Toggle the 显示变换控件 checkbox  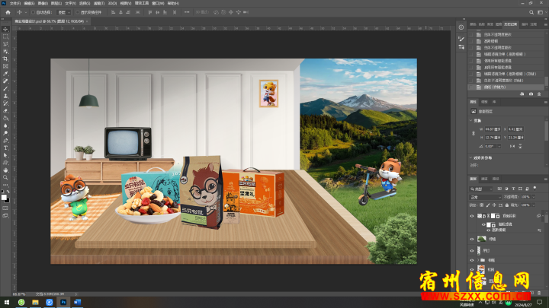tap(77, 13)
